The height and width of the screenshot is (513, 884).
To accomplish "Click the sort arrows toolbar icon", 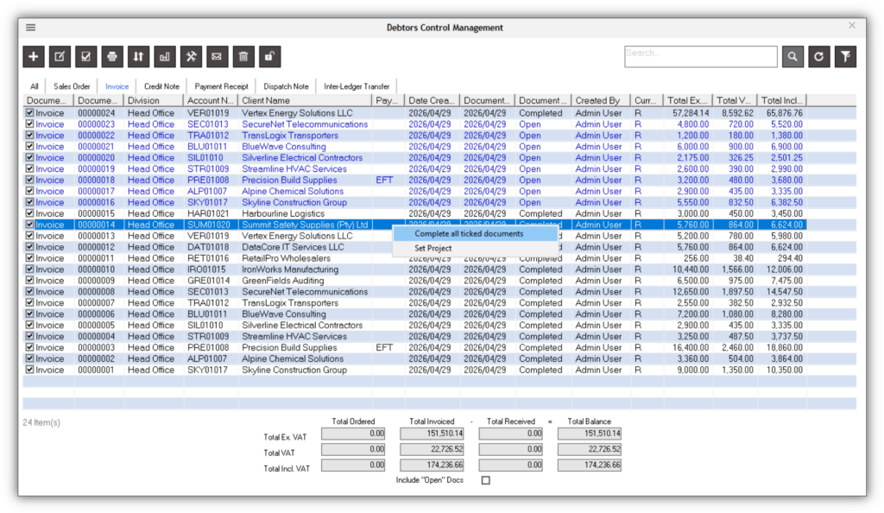I will coord(138,56).
